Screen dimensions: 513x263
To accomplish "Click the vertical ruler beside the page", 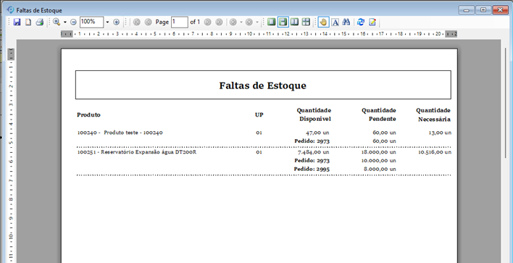I will tap(11, 155).
